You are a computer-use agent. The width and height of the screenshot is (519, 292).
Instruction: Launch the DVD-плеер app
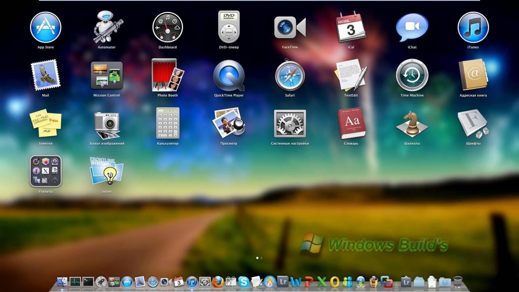(x=229, y=28)
